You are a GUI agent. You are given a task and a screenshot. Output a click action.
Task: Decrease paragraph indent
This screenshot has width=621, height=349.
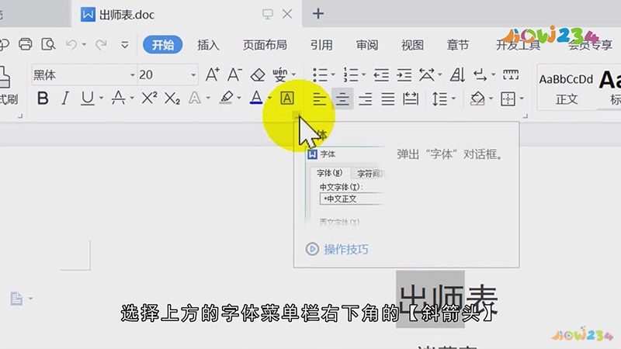point(381,74)
